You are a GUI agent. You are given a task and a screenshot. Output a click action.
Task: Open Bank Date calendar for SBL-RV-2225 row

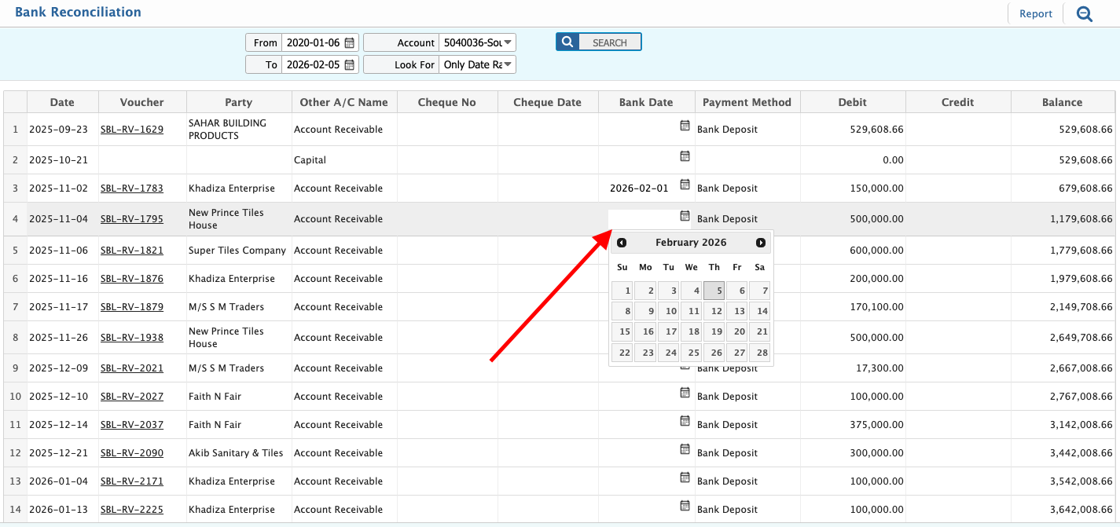tap(685, 506)
